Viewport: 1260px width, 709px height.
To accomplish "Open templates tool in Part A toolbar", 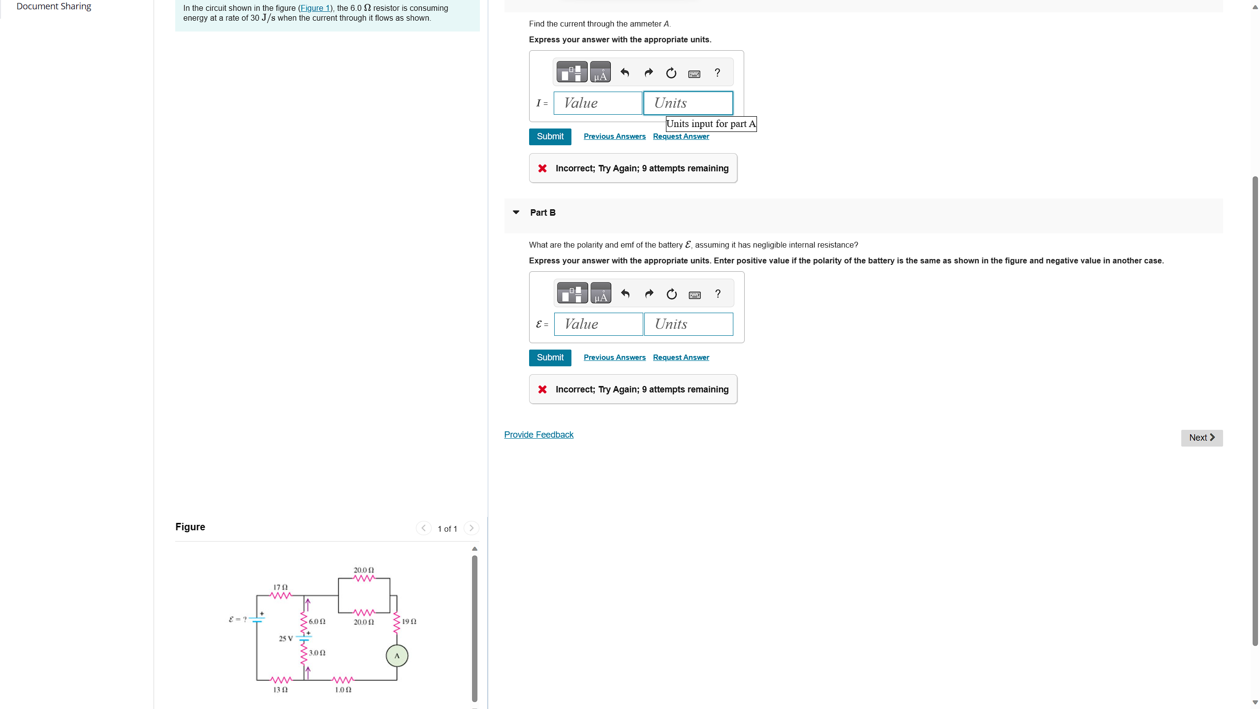I will click(572, 72).
